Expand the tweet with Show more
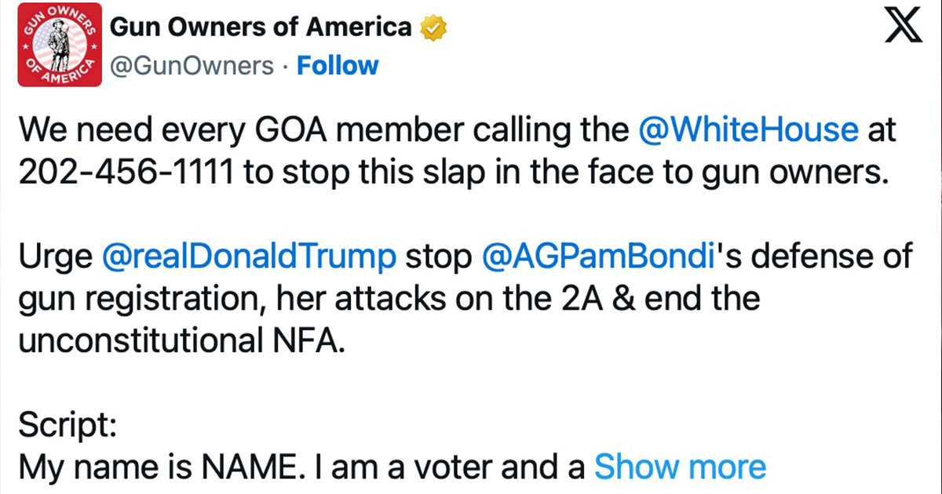Screen dimensions: 942x494 [680, 467]
